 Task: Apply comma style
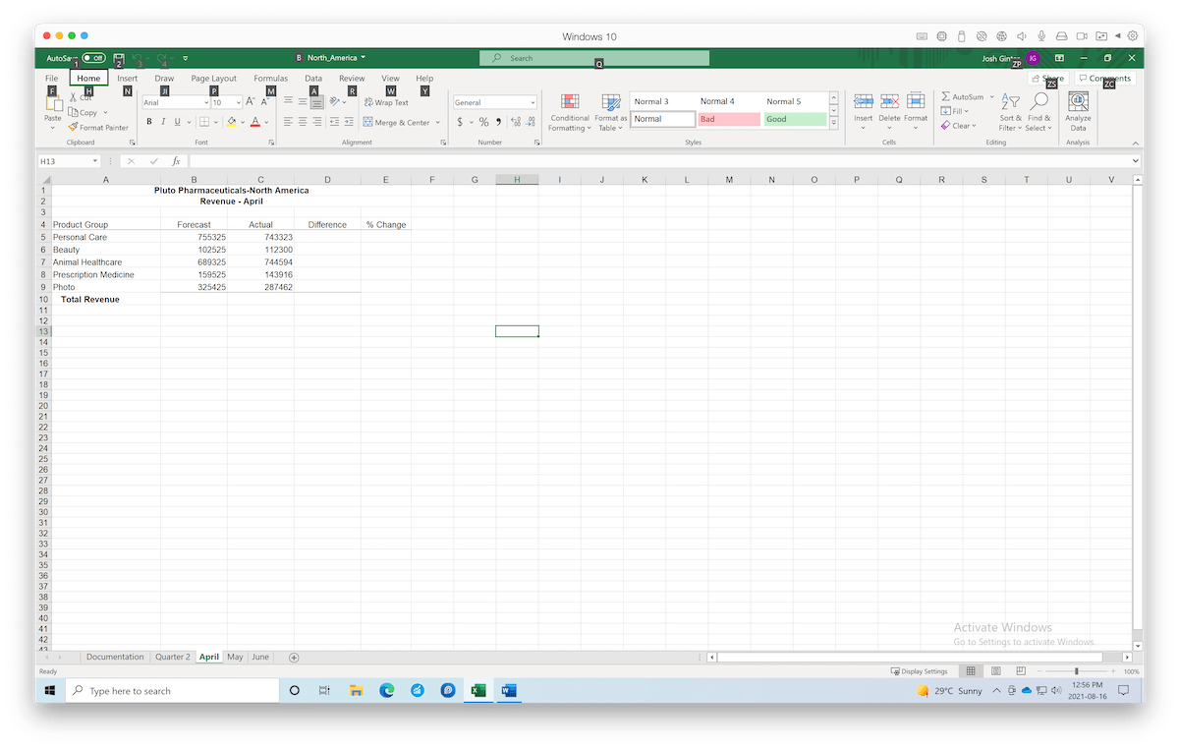coord(498,122)
